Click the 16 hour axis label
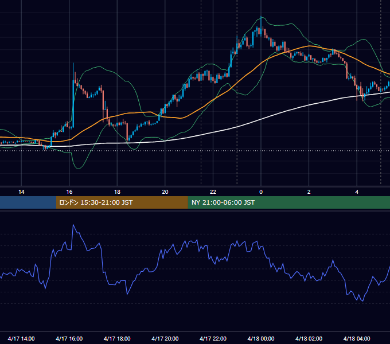The height and width of the screenshot is (344, 390). (69, 192)
